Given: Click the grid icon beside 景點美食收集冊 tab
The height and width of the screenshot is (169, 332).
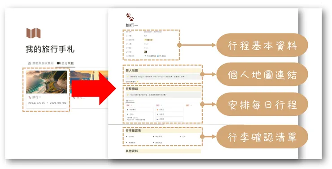Looking at the screenshot, I should 30,63.
